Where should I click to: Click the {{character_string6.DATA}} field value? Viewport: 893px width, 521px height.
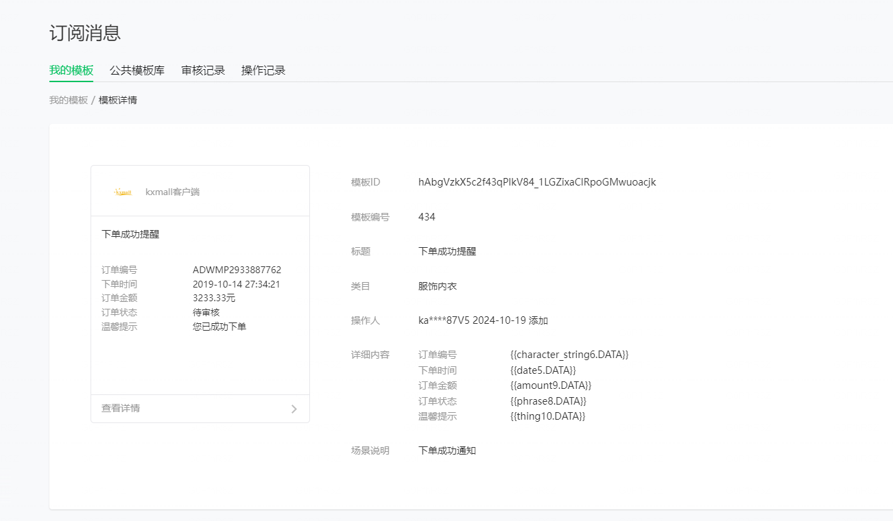[x=569, y=355]
